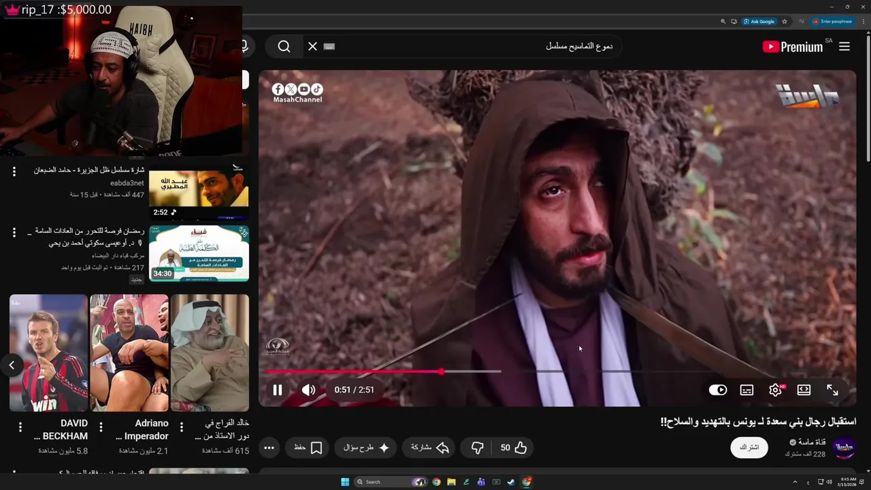
Task: Show hidden system tray icons chevron
Action: pyautogui.click(x=795, y=482)
